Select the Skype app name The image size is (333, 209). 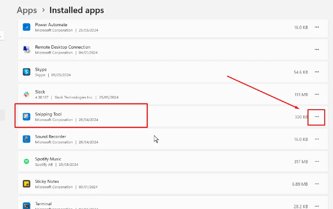(x=41, y=69)
